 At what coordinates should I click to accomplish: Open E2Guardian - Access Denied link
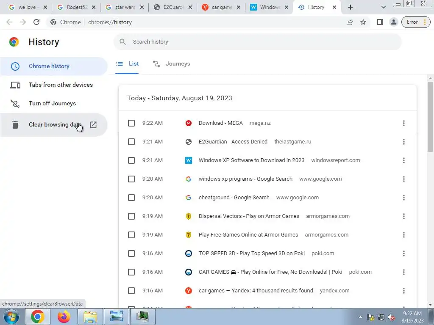[233, 142]
